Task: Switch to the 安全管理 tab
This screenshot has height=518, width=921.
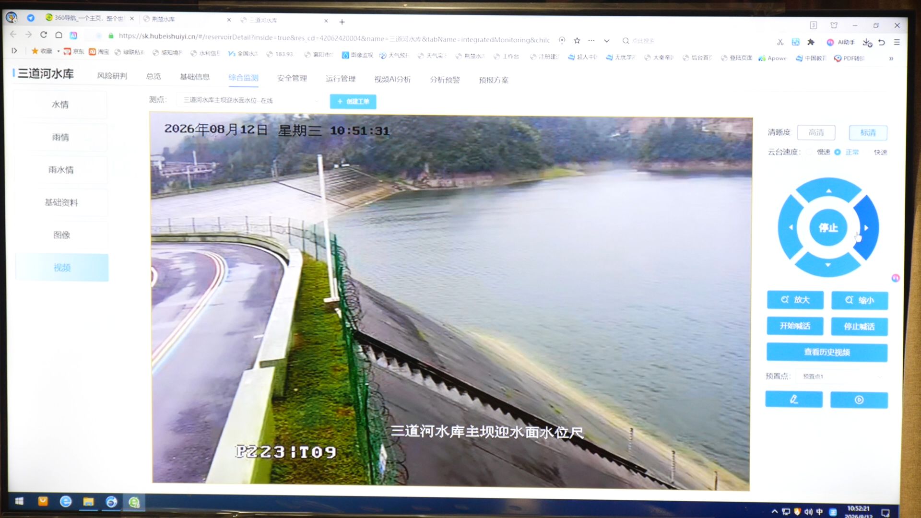Action: [292, 78]
